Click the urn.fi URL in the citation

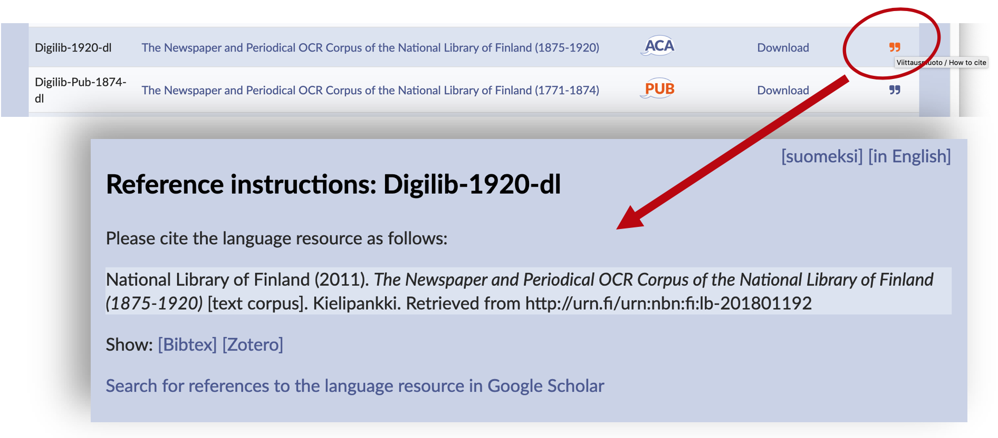(668, 304)
